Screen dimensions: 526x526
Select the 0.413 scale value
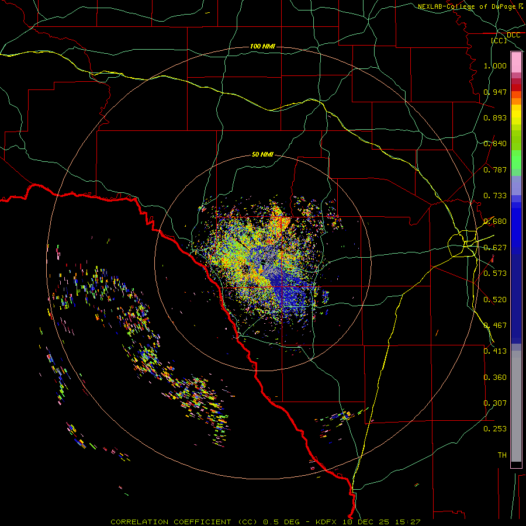click(x=495, y=351)
